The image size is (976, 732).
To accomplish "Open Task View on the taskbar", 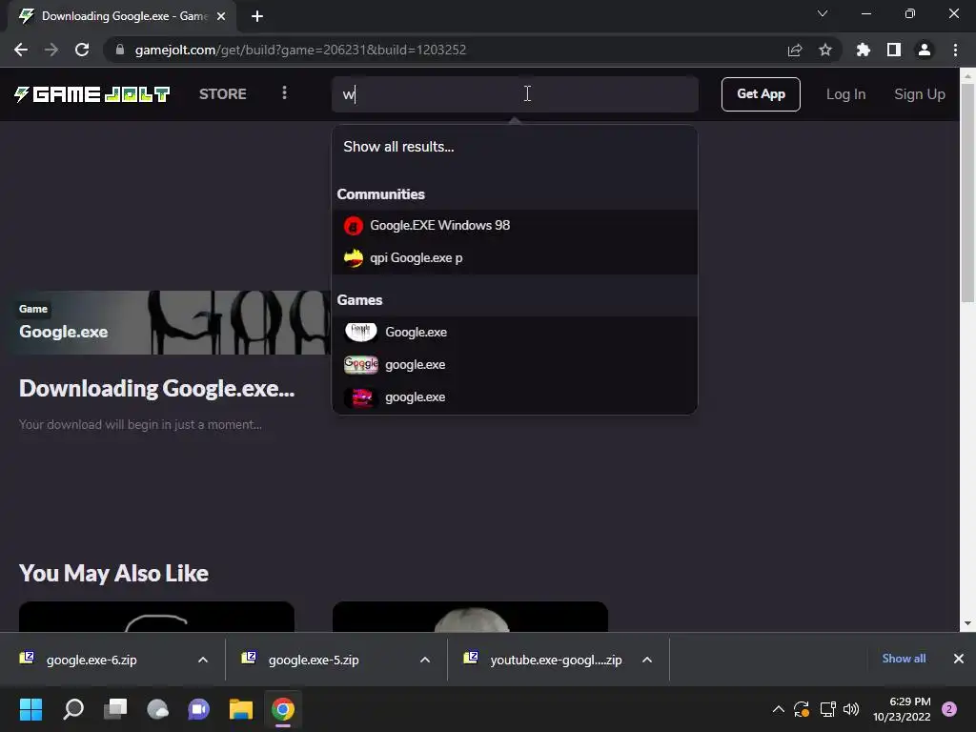I will (115, 709).
